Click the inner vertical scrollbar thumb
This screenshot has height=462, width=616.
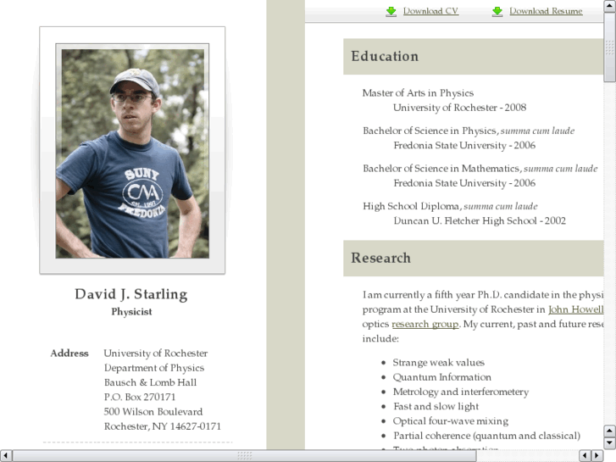[610, 47]
